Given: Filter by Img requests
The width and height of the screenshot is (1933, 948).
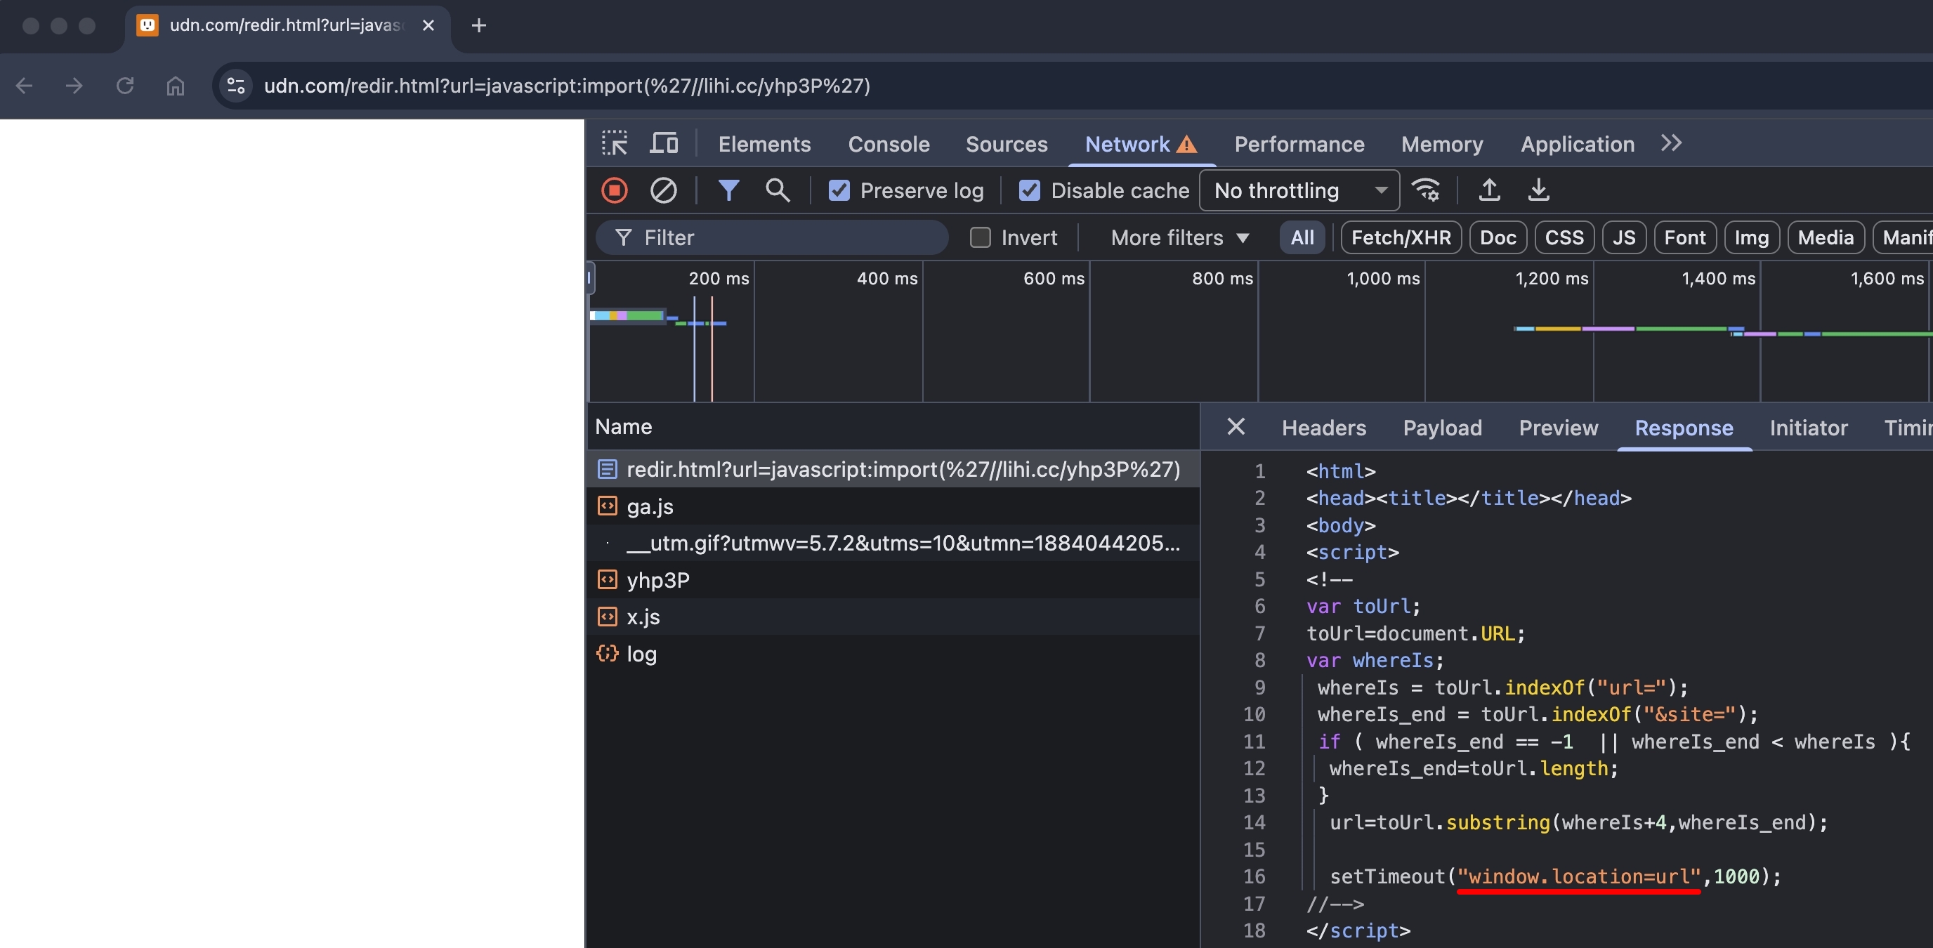Looking at the screenshot, I should click(1751, 238).
